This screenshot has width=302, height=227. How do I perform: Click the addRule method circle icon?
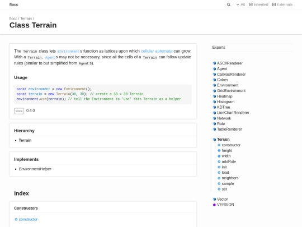(x=219, y=161)
